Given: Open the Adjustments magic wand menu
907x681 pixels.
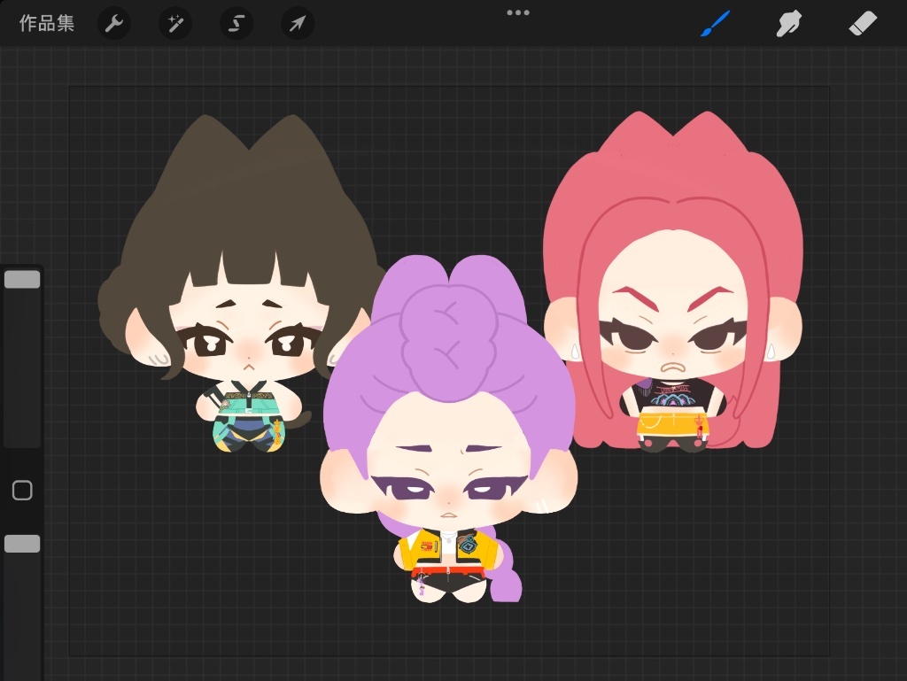Looking at the screenshot, I should point(175,24).
